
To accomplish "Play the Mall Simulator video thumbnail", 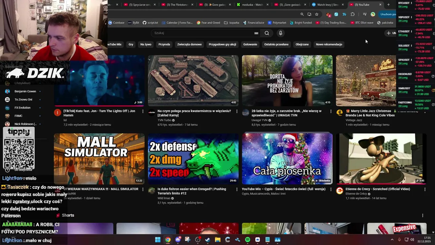I will coord(99,159).
